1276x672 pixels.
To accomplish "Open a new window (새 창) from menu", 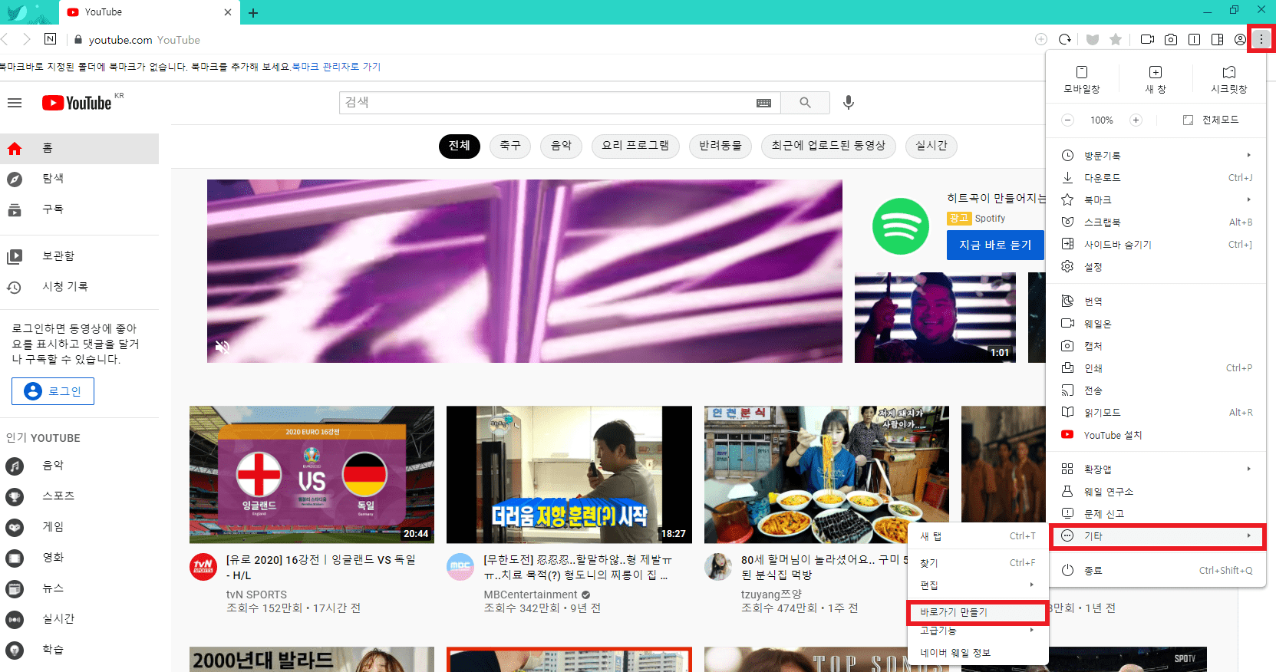I will pyautogui.click(x=1156, y=80).
